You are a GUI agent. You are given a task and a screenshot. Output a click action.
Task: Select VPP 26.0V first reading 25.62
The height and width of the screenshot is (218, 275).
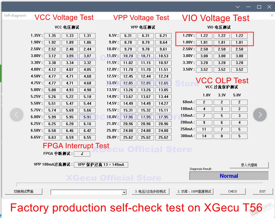tap(128, 137)
